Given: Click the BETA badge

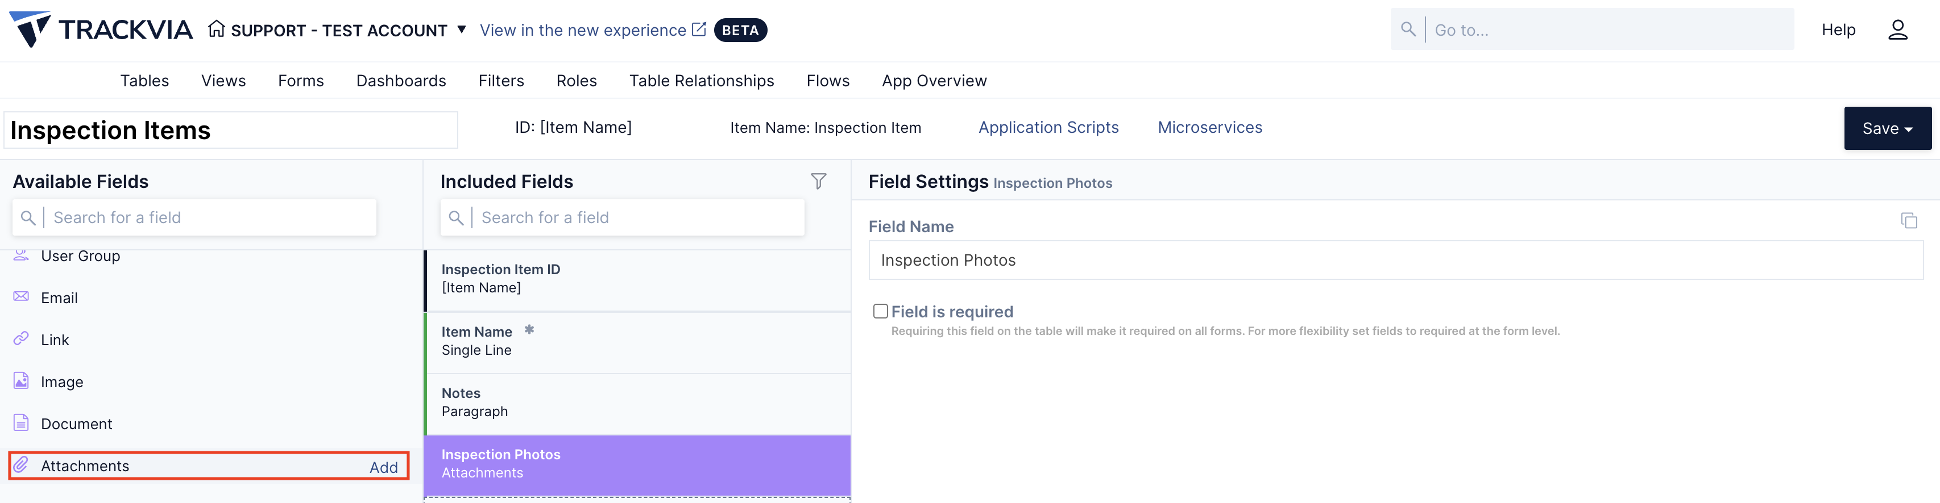Looking at the screenshot, I should [x=740, y=30].
